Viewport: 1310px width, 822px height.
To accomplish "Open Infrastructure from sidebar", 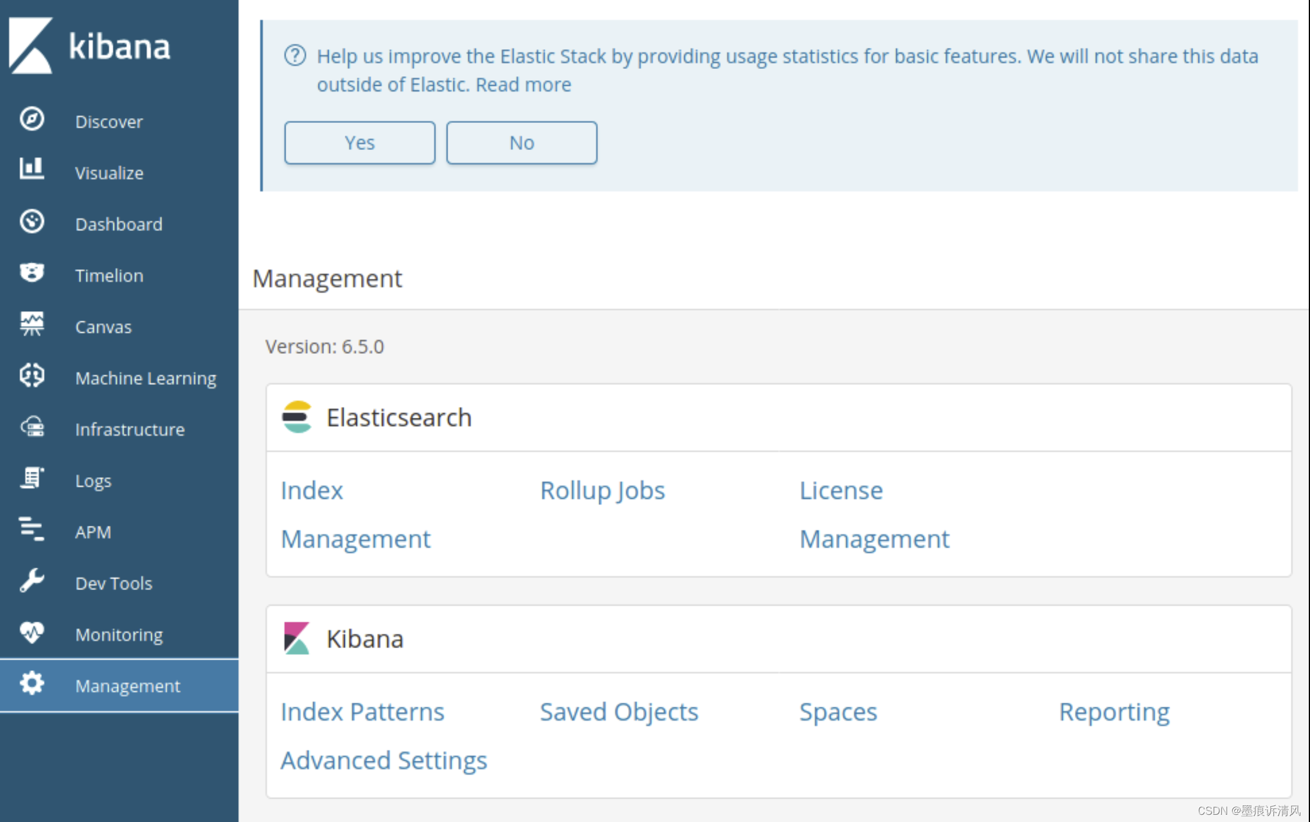I will tap(119, 429).
